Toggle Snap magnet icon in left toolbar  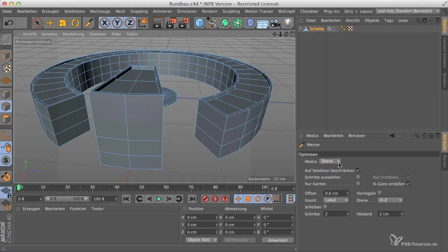tap(6, 177)
